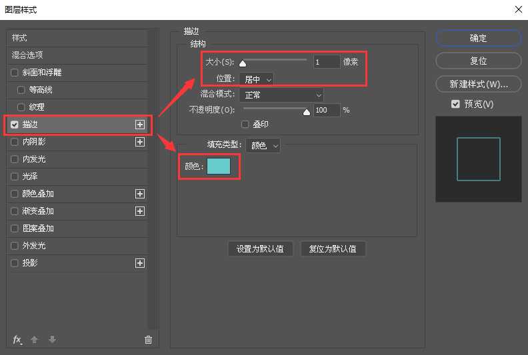This screenshot has height=355, width=528.
Task: Click the plus icon beside 渐变叠加
Action: coord(140,211)
